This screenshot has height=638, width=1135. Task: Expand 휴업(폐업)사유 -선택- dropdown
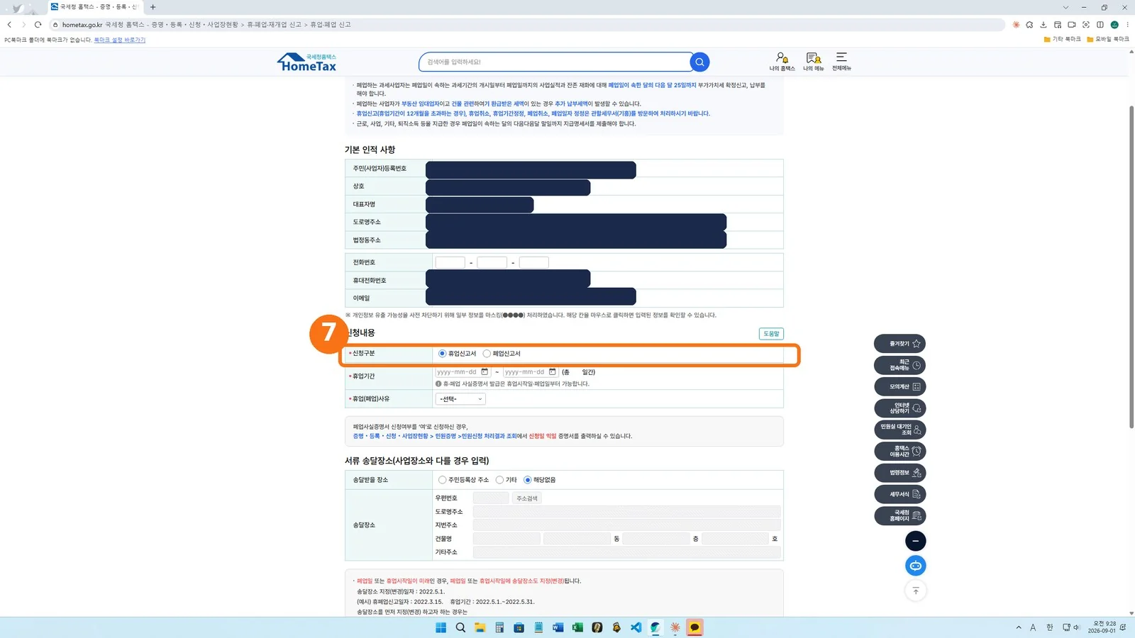[460, 399]
